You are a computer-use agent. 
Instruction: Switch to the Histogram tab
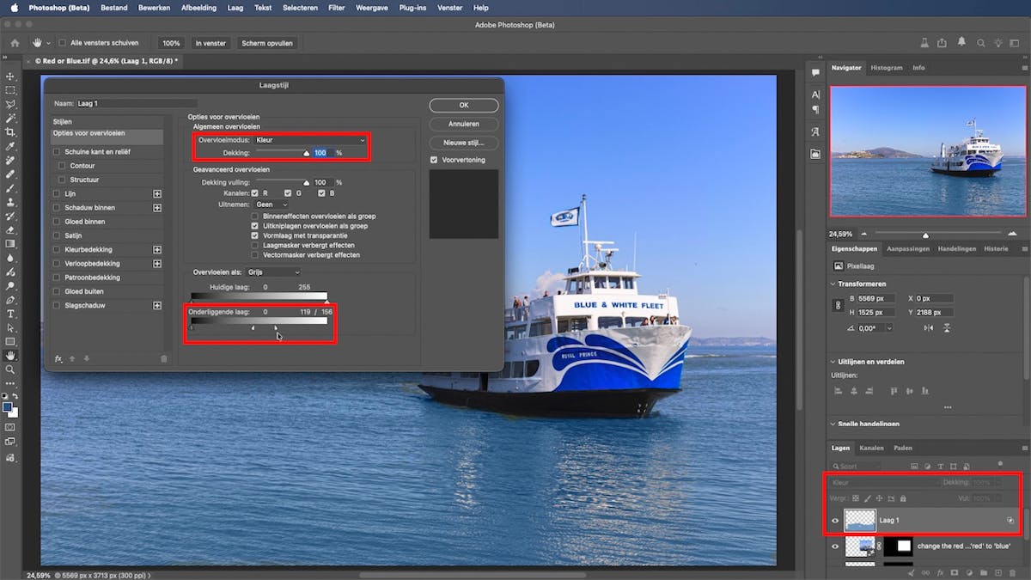coord(887,67)
